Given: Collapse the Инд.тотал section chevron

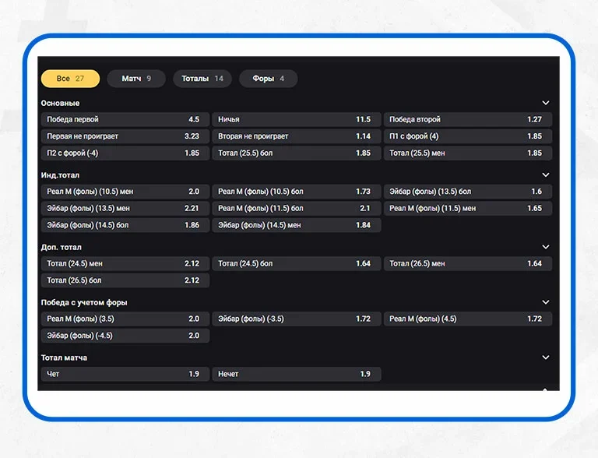Looking at the screenshot, I should click(x=546, y=174).
